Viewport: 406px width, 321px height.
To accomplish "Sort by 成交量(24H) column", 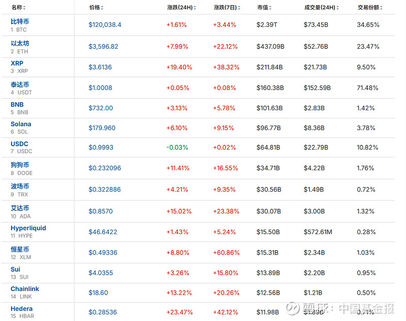I will tap(339, 8).
